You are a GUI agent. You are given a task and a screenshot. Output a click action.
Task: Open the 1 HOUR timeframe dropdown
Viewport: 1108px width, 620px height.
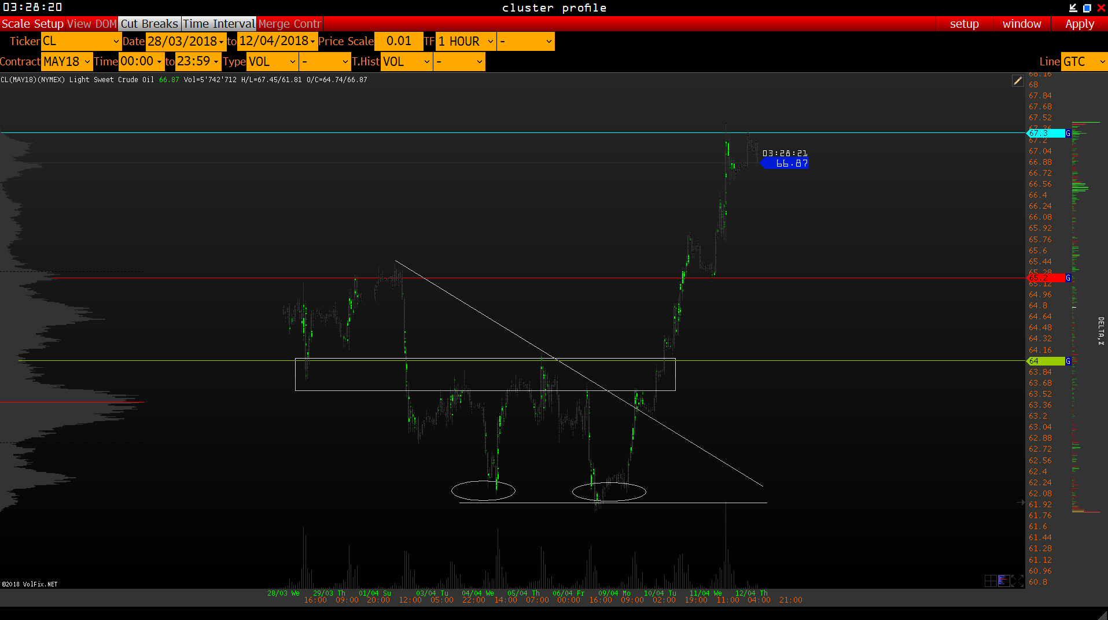coord(466,42)
